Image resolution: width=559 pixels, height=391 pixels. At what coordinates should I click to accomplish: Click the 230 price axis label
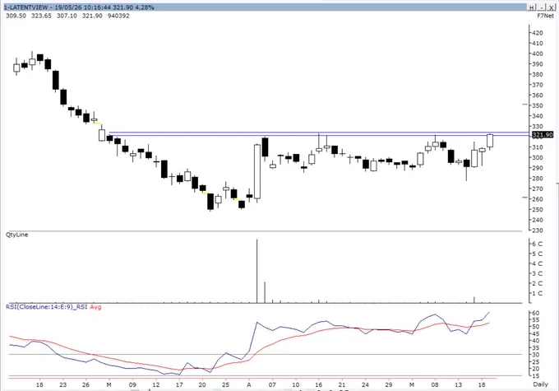pyautogui.click(x=538, y=230)
